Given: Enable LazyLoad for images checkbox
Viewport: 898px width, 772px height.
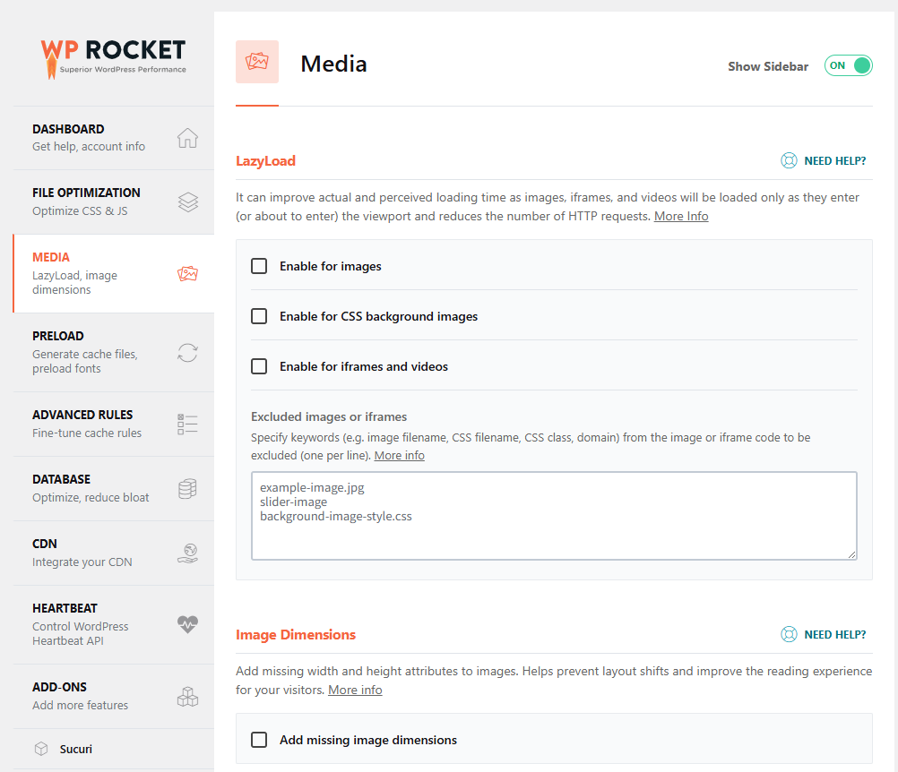Looking at the screenshot, I should [x=259, y=266].
